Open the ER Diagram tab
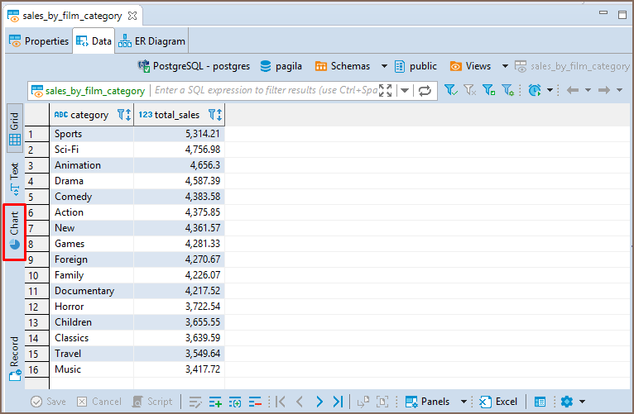The image size is (634, 414). pos(152,40)
